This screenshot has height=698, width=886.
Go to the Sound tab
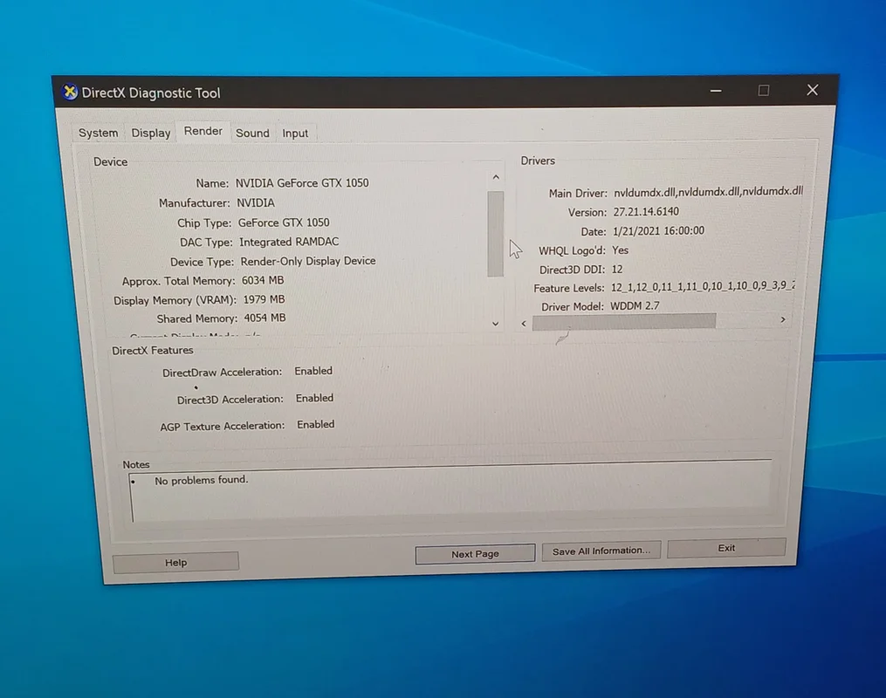pyautogui.click(x=252, y=133)
